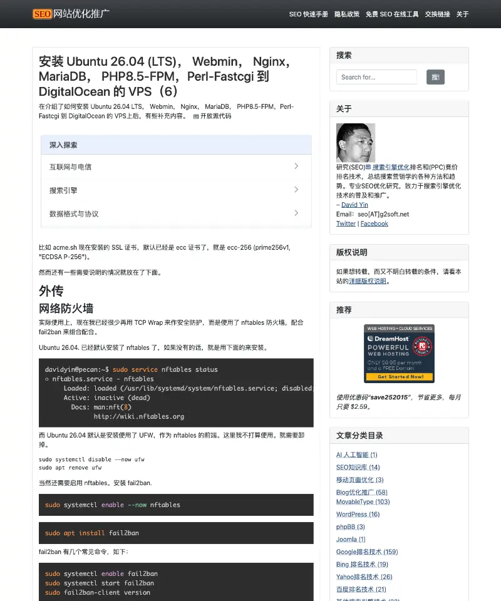Click the 'sudo apt remove ufw' line
This screenshot has height=601, width=501.
click(x=70, y=468)
